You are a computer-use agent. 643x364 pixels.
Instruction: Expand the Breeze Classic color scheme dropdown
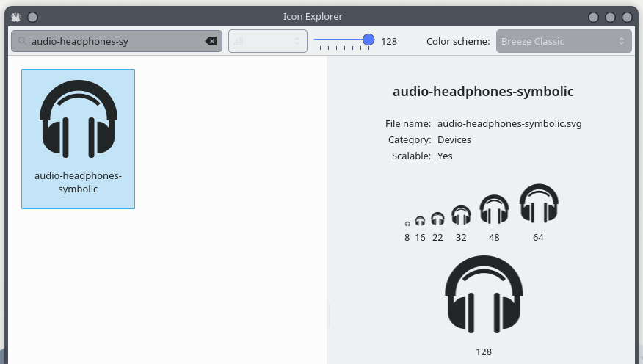[563, 41]
